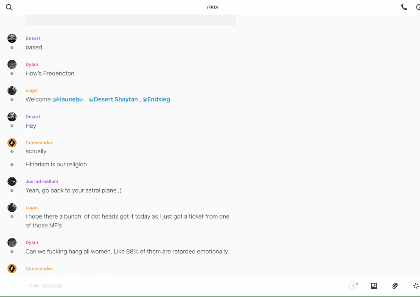Image resolution: width=420 pixels, height=297 pixels.
Task: Click Desert's avatar beside the 'based' message
Action: click(12, 39)
